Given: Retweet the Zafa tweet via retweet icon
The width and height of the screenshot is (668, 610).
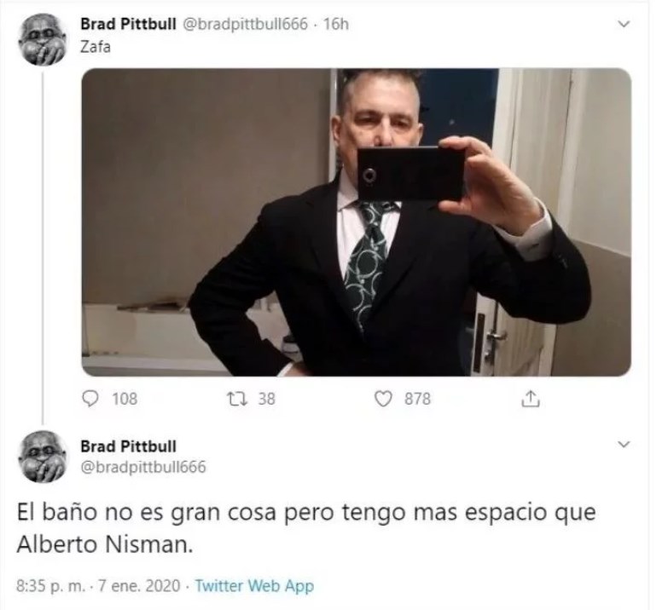Looking at the screenshot, I should pos(236,399).
